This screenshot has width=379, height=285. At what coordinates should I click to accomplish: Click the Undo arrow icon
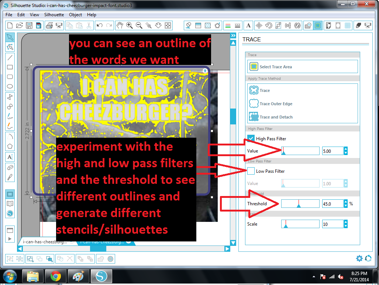[x=100, y=25]
